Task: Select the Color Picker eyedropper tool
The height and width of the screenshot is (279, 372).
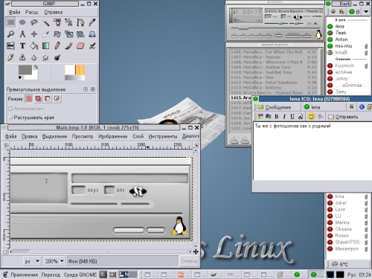Action: [92, 22]
